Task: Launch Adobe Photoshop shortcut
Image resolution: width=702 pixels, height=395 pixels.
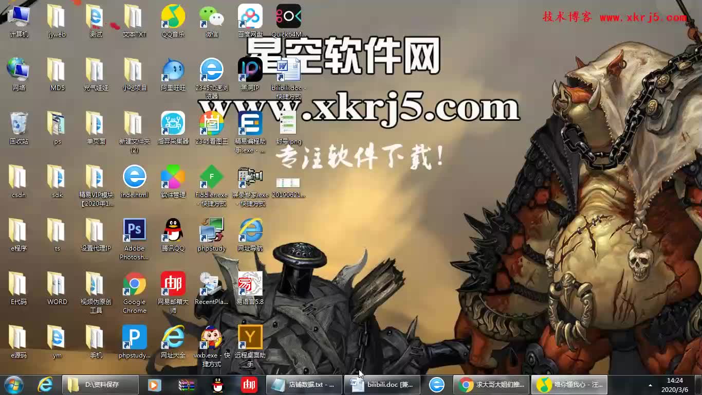Action: click(134, 239)
